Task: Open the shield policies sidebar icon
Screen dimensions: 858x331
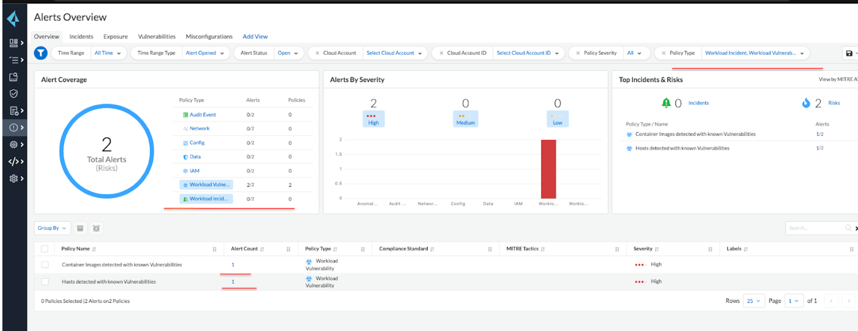Action: 14,94
